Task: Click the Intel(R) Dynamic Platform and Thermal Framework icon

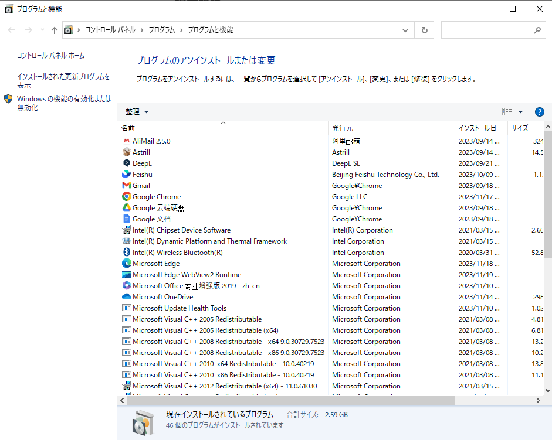Action: [126, 241]
